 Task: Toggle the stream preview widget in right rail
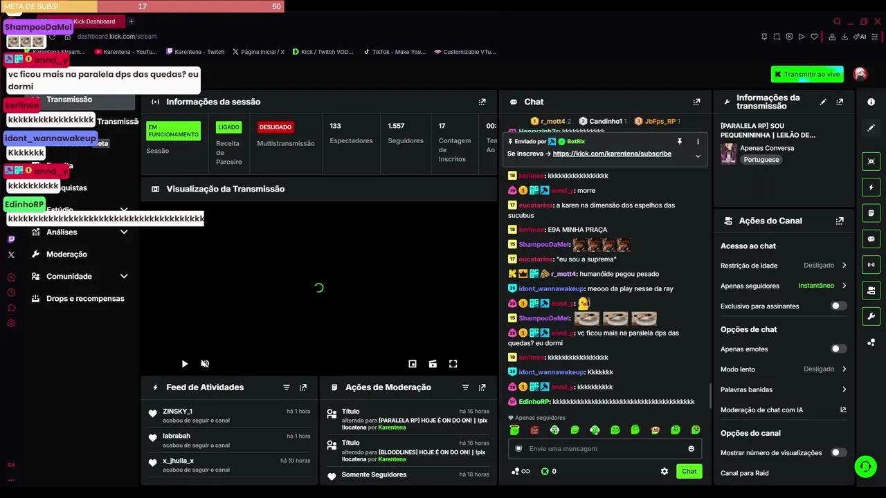(871, 161)
